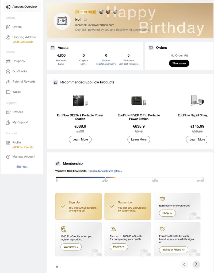The image size is (214, 273).
Task: Click the Account Overview user icon
Action: (x=8, y=7)
